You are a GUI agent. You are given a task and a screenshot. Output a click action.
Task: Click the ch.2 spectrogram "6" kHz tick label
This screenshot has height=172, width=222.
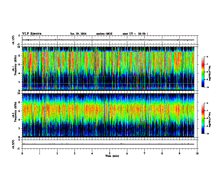(19, 111)
